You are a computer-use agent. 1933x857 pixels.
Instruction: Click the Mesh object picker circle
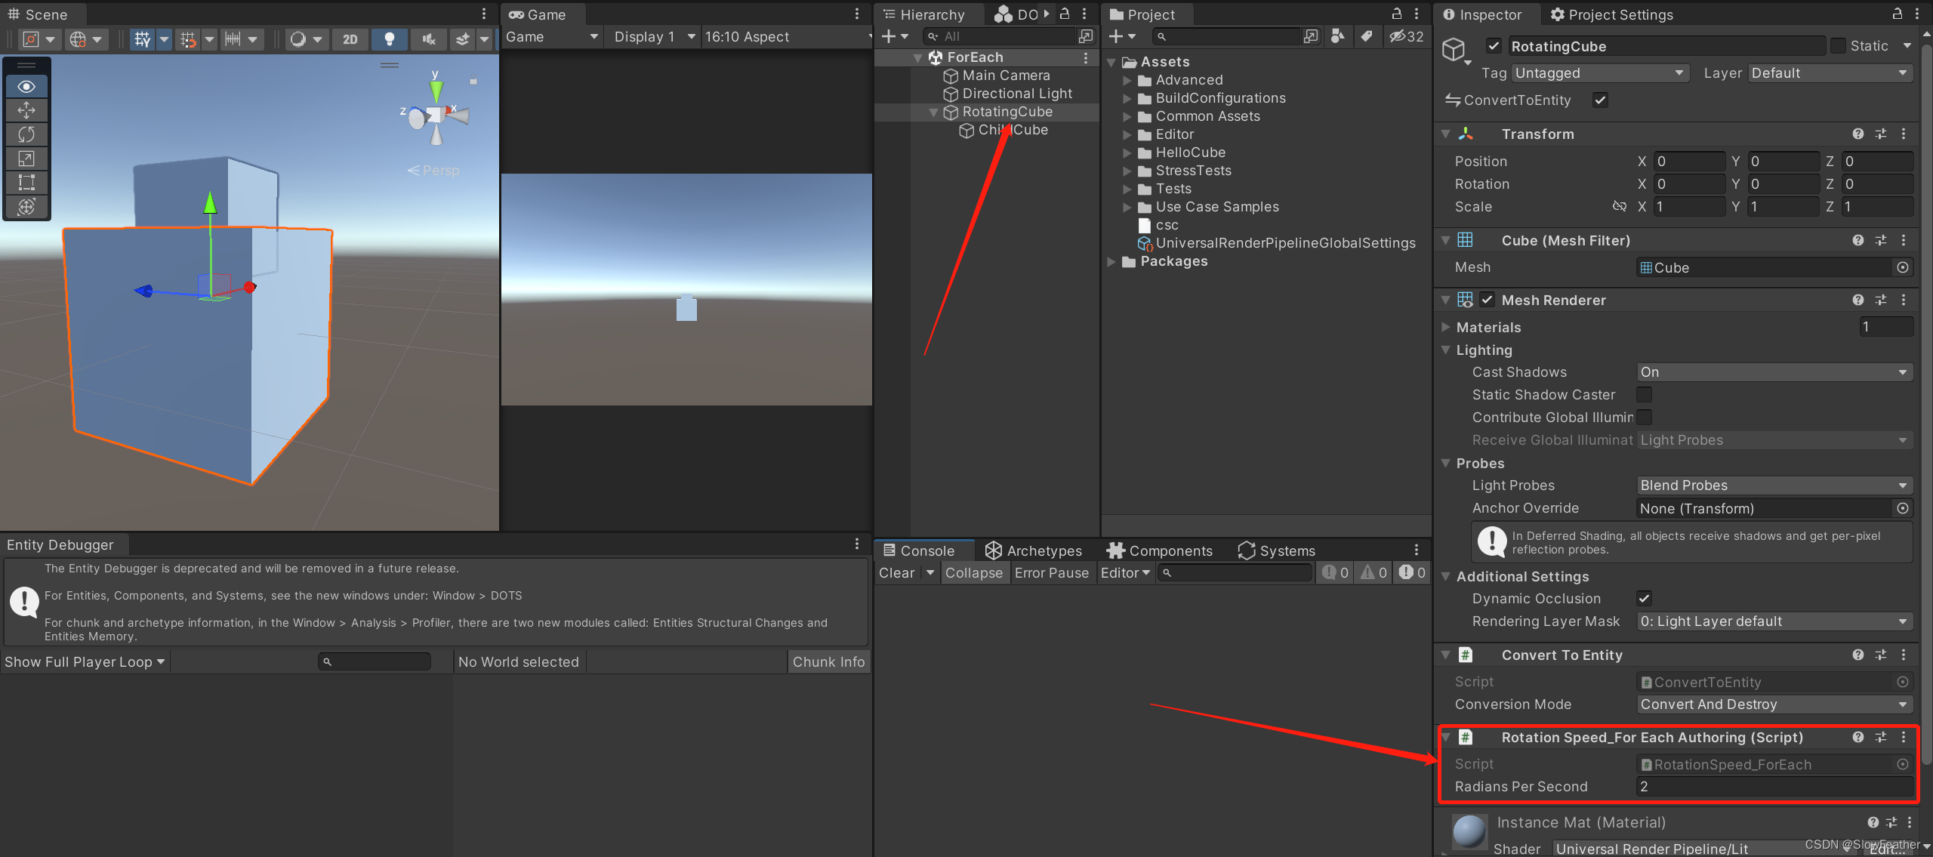click(1902, 267)
